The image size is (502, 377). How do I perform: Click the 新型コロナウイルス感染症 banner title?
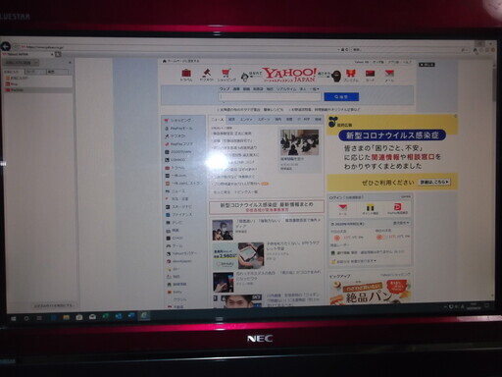pyautogui.click(x=392, y=135)
